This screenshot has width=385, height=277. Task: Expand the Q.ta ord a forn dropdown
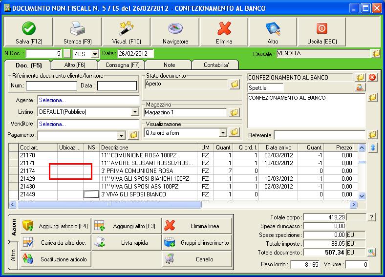click(222, 133)
